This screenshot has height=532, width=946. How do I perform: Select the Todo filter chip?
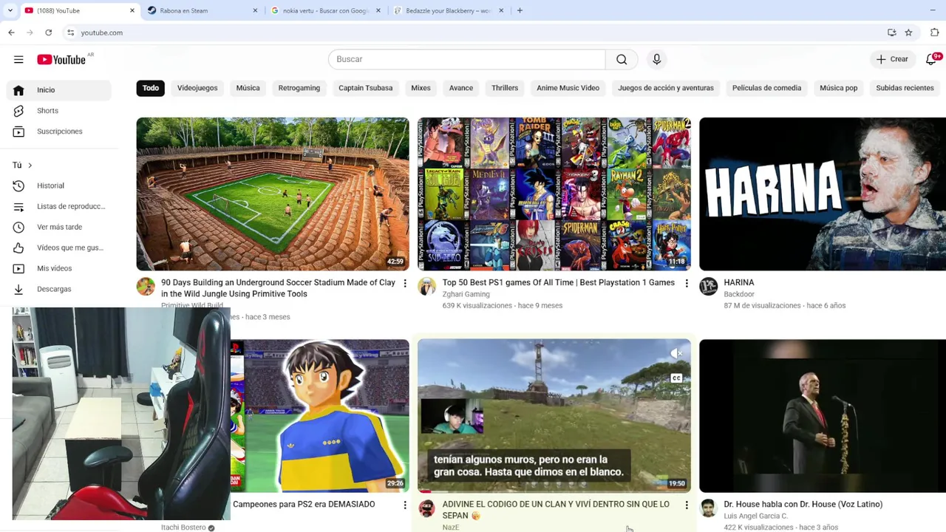(x=151, y=88)
